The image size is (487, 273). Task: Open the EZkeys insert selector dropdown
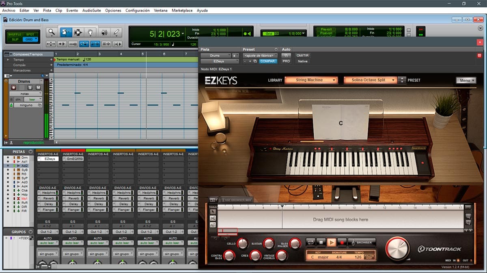(220, 61)
